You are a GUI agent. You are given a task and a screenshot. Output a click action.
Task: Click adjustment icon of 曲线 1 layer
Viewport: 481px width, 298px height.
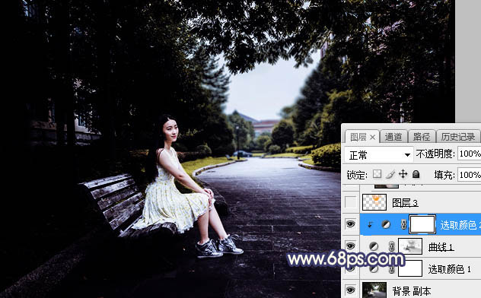374,246
